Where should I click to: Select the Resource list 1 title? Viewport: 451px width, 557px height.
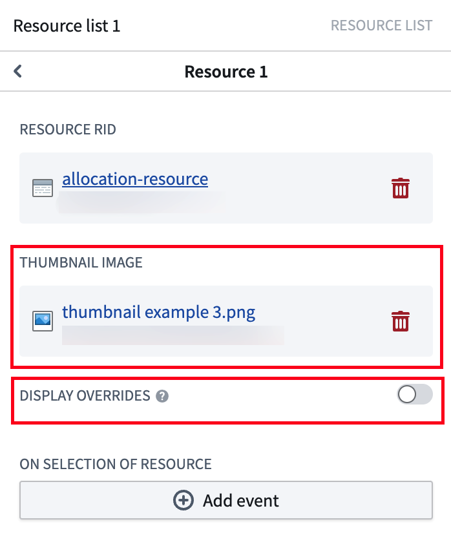coord(67,26)
